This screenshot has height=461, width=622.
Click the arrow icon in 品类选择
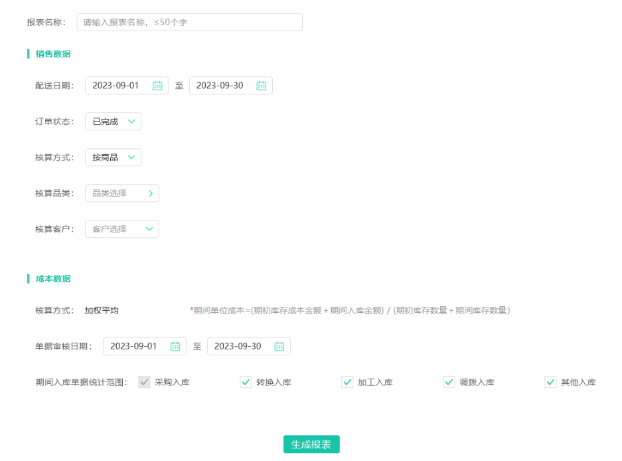tap(151, 193)
